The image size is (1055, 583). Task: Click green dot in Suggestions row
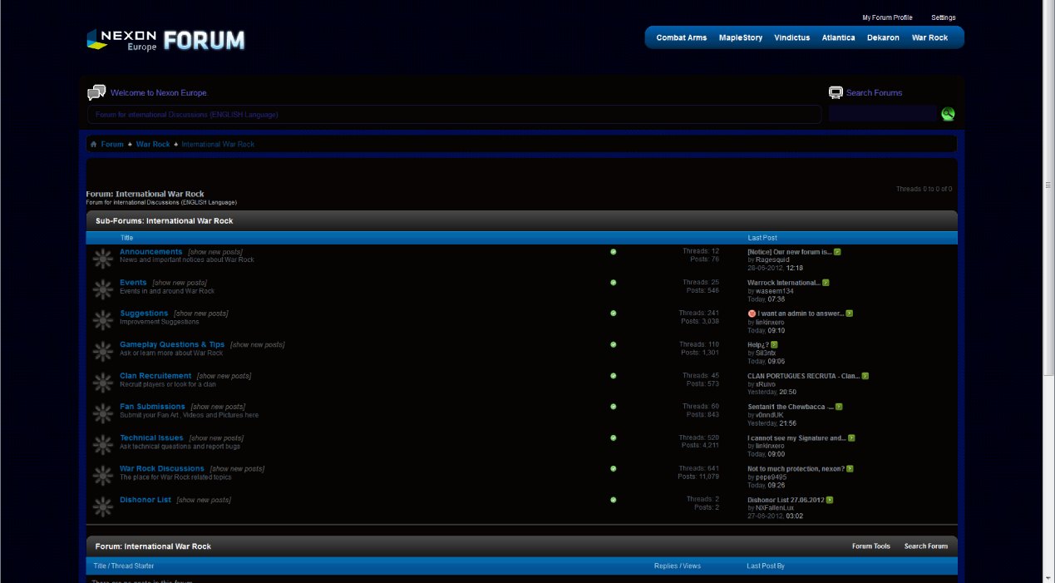pyautogui.click(x=614, y=314)
